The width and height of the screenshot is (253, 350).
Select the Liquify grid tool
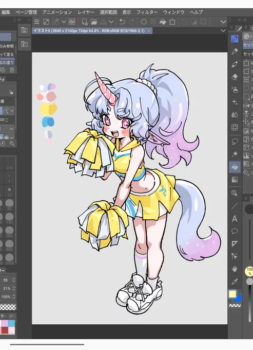235,127
